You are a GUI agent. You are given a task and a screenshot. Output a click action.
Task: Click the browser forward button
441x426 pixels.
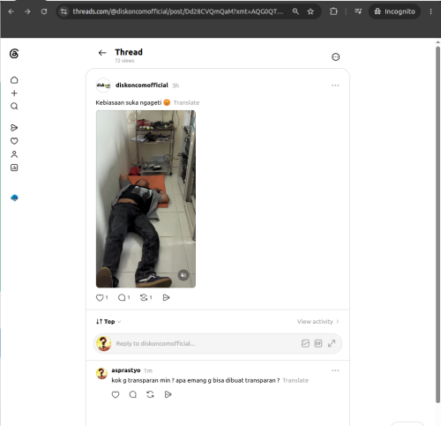click(27, 11)
